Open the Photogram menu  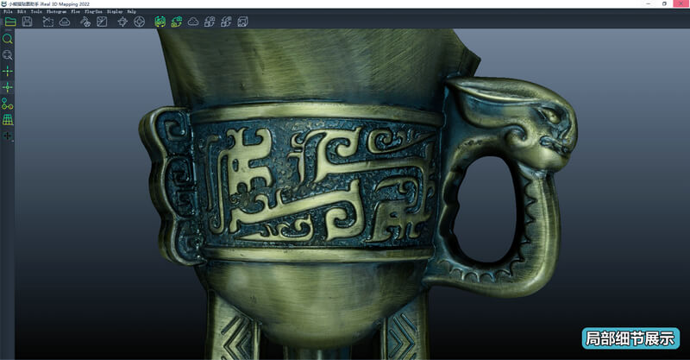tap(55, 12)
